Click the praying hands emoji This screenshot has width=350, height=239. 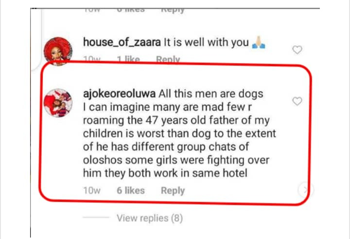(259, 42)
